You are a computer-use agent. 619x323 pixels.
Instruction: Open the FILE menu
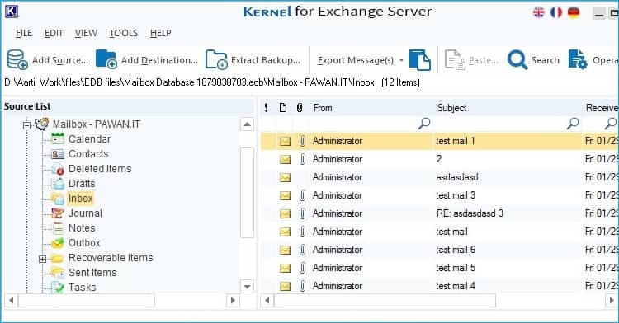coord(24,33)
